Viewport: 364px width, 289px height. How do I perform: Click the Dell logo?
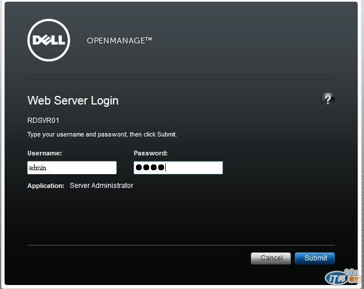click(x=49, y=40)
